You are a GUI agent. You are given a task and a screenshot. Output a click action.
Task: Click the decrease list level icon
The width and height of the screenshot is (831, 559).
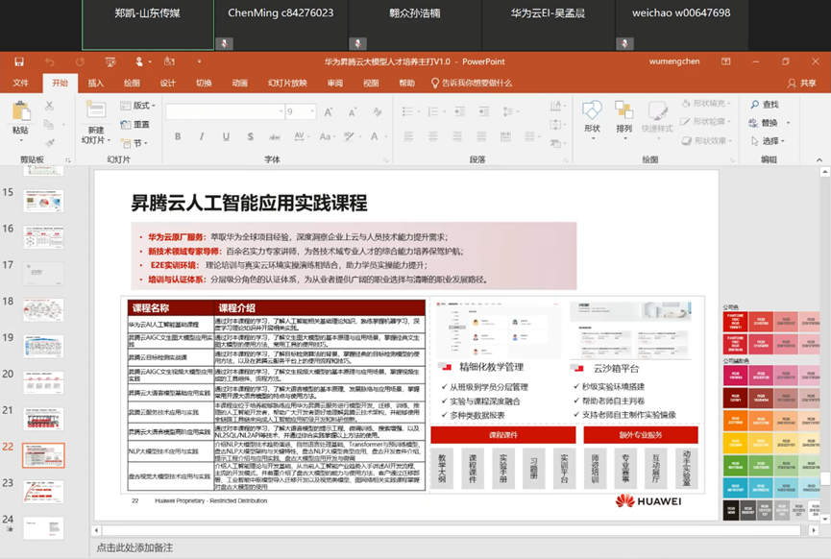coord(460,111)
